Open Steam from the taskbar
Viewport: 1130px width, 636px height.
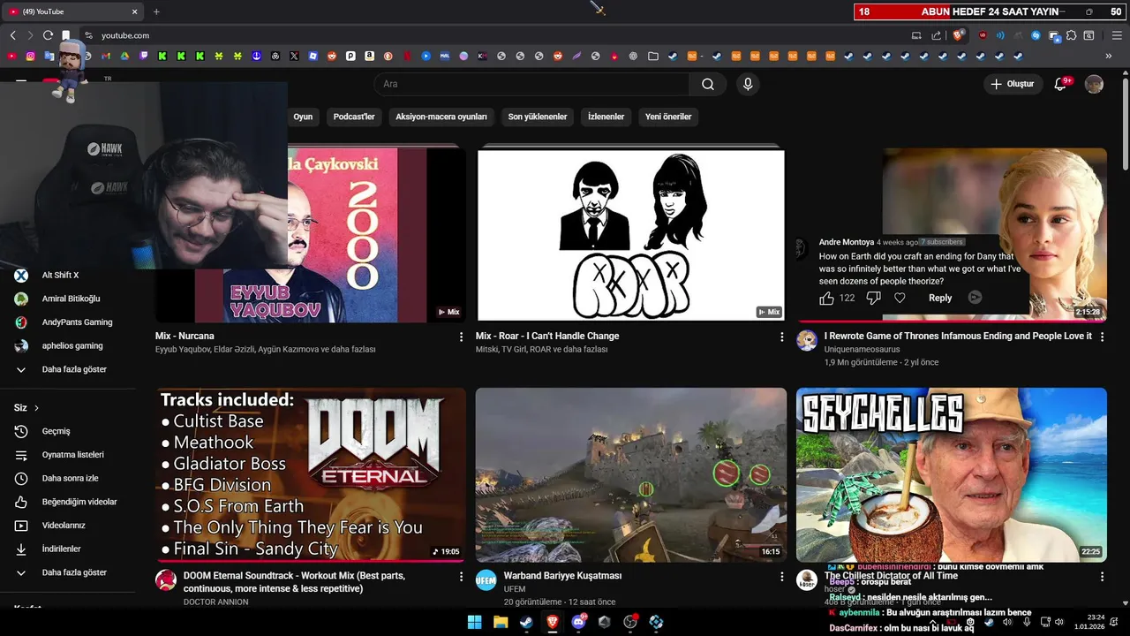[x=526, y=622]
